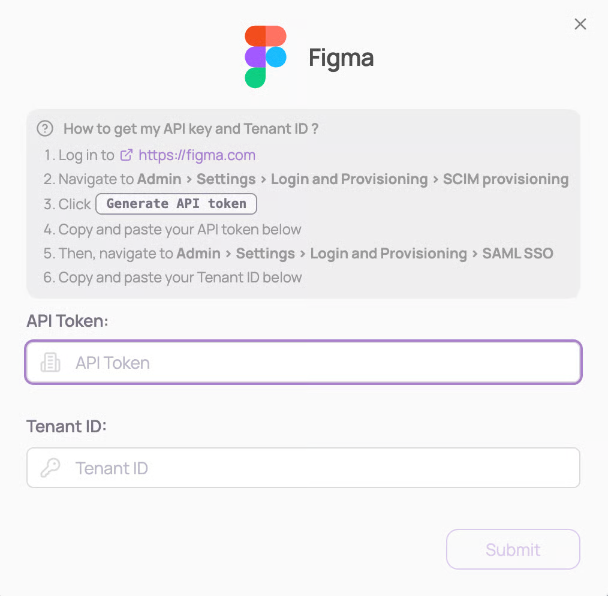Click 'SCIM provisioning' in step 2

(x=505, y=179)
